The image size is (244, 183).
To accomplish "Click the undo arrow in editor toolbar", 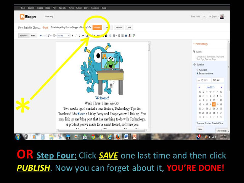I will coord(41,35).
